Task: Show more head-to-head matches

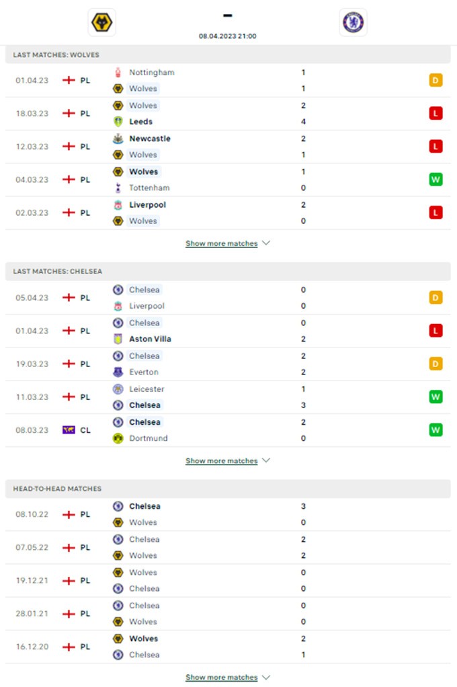Action: click(x=227, y=678)
